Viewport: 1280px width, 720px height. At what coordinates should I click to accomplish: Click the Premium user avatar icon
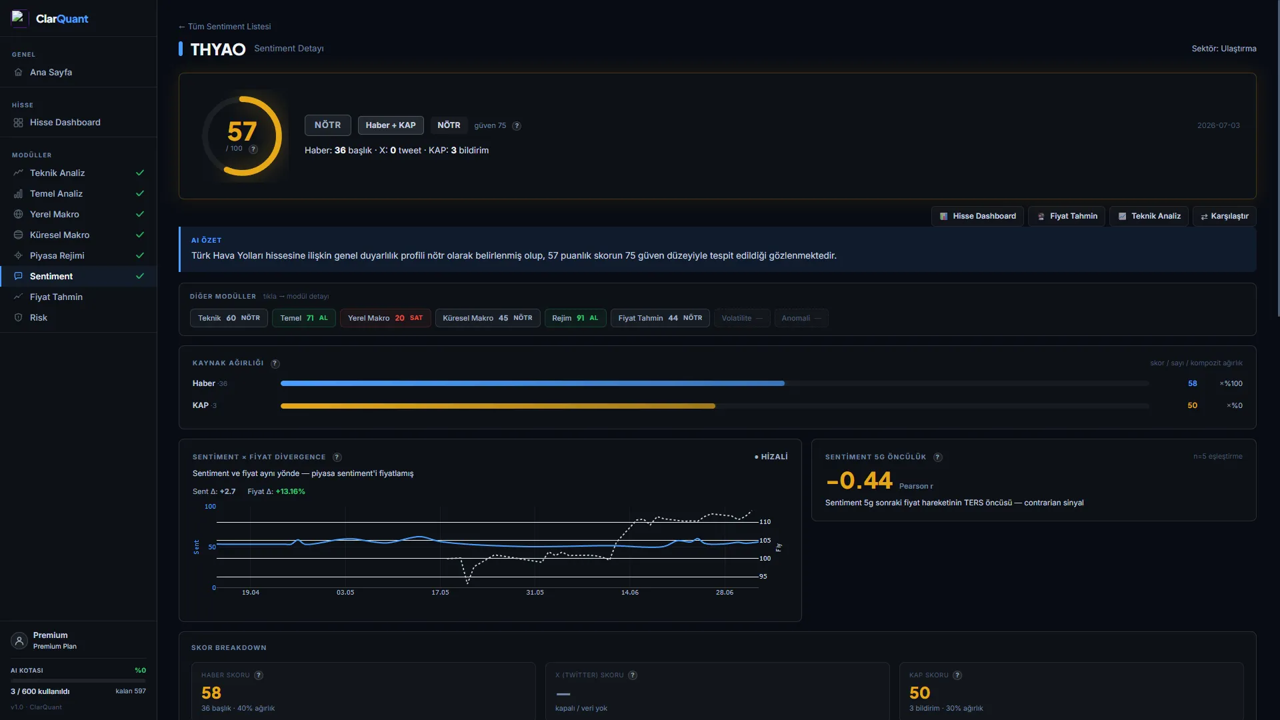19,641
